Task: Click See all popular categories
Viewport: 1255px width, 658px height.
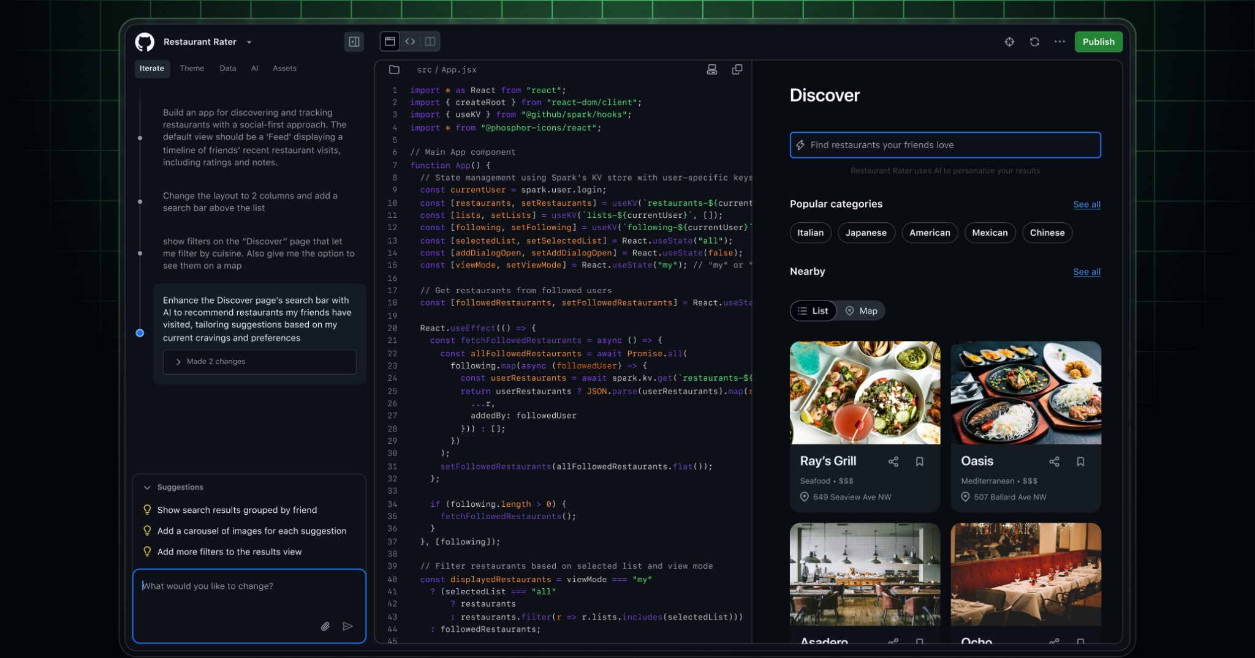Action: (1087, 204)
